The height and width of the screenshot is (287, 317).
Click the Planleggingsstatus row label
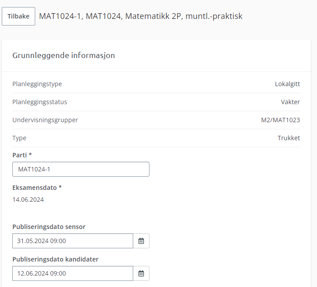tap(40, 102)
